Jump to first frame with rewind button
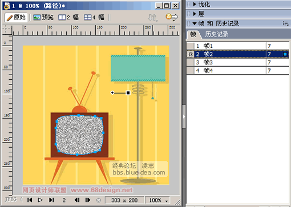291x207 pixels. coord(30,200)
